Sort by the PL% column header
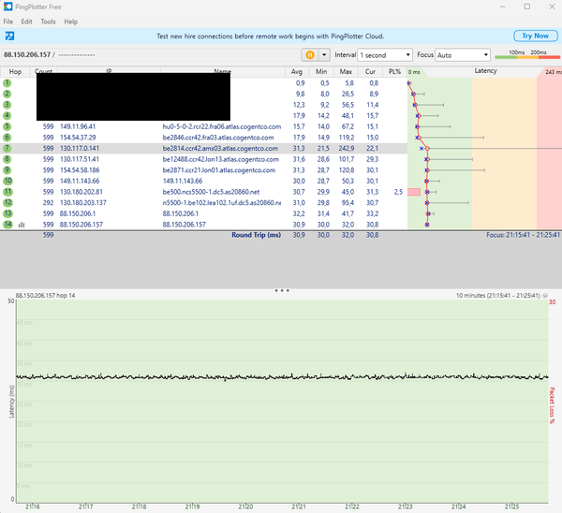The image size is (562, 513). tap(394, 72)
